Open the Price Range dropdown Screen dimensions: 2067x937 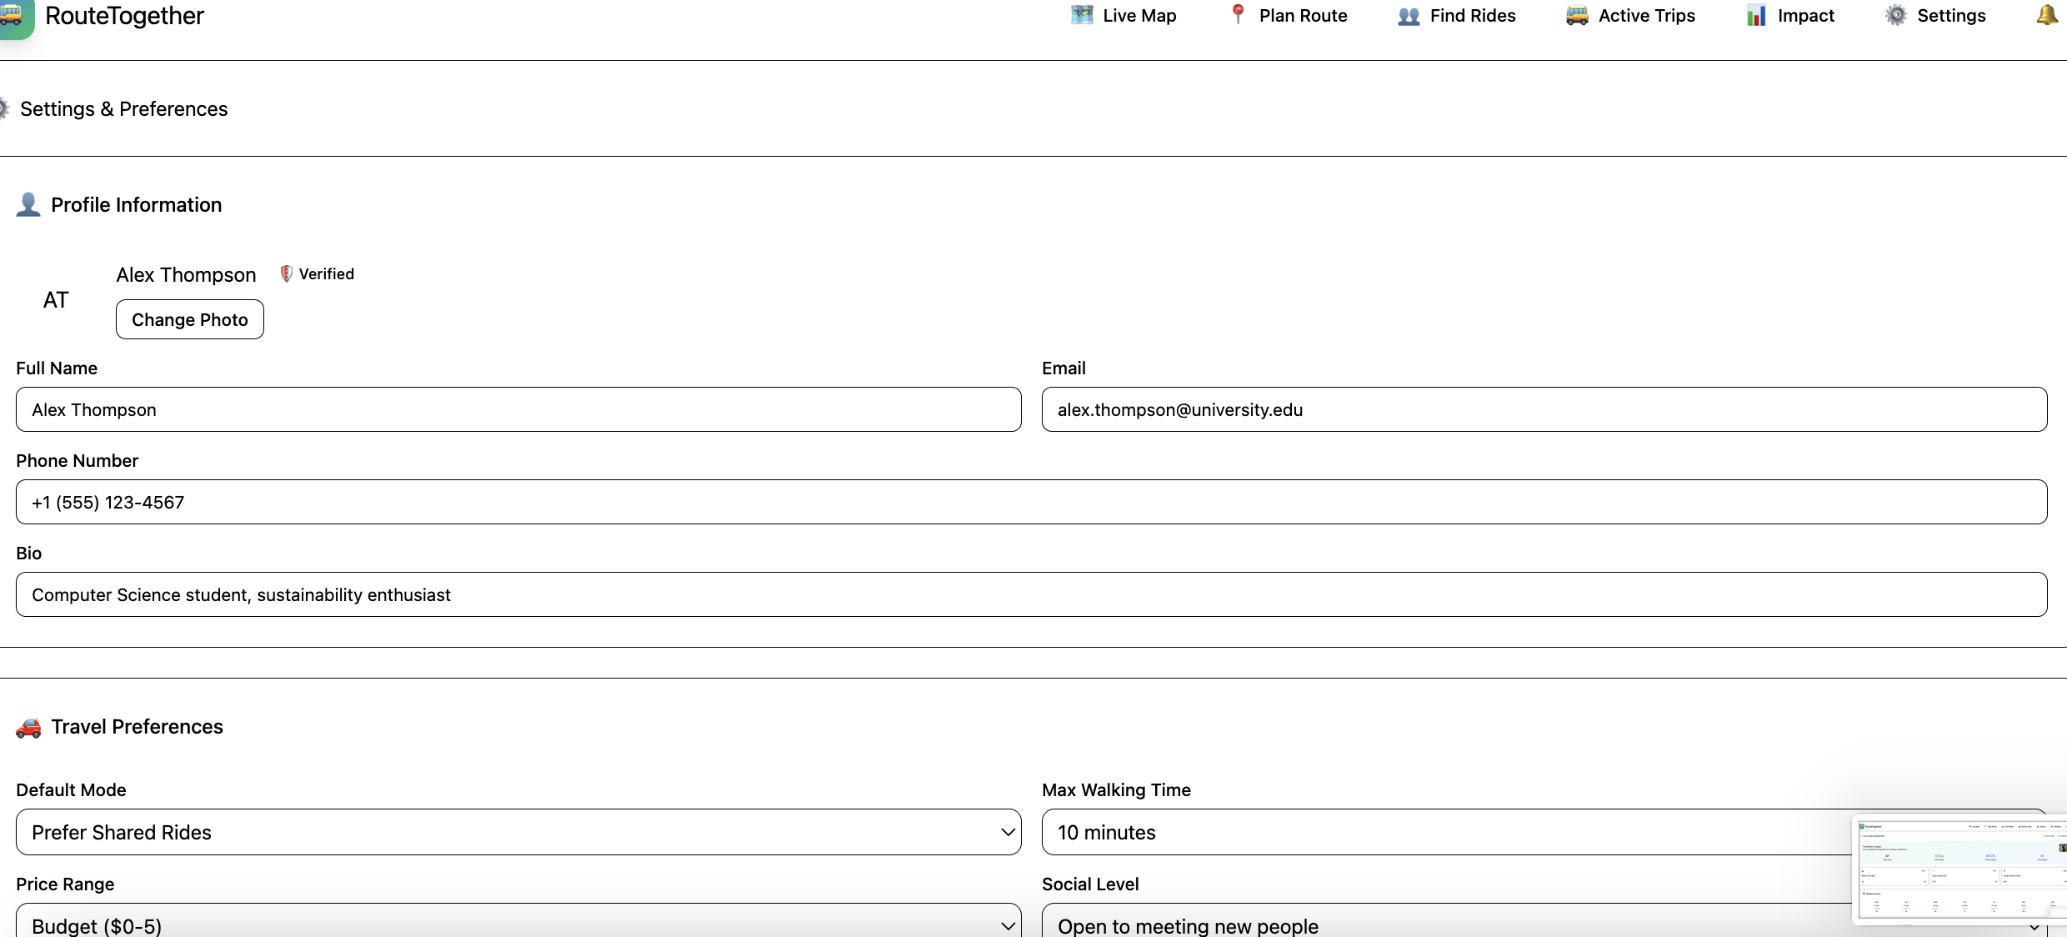[x=518, y=924]
